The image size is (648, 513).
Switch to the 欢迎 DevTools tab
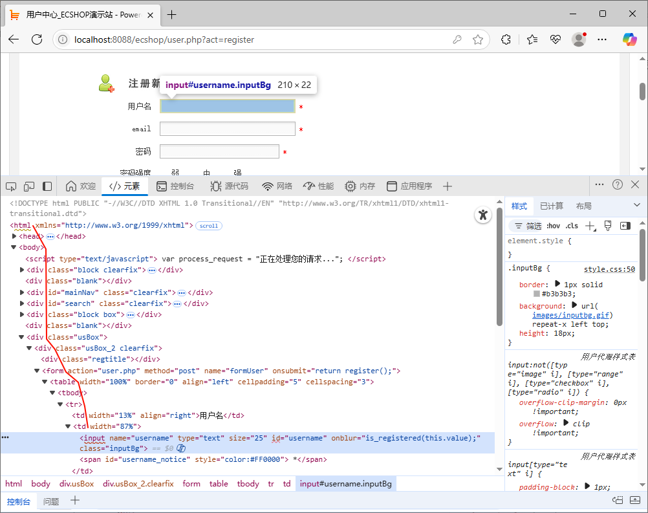tap(81, 186)
